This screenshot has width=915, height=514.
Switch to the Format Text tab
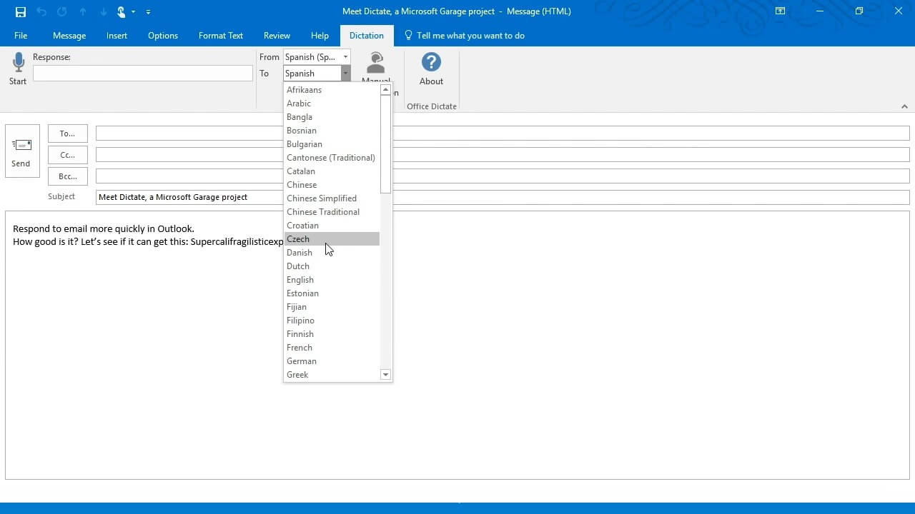[x=221, y=36]
